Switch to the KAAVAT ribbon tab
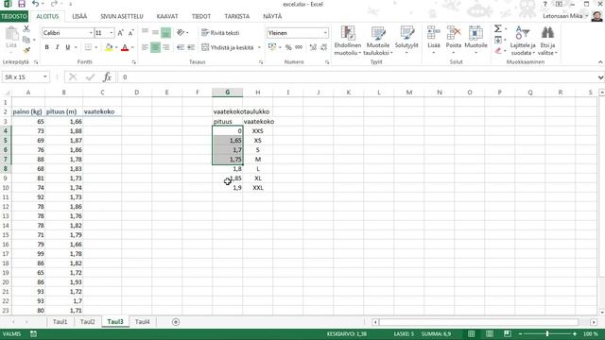 (167, 17)
